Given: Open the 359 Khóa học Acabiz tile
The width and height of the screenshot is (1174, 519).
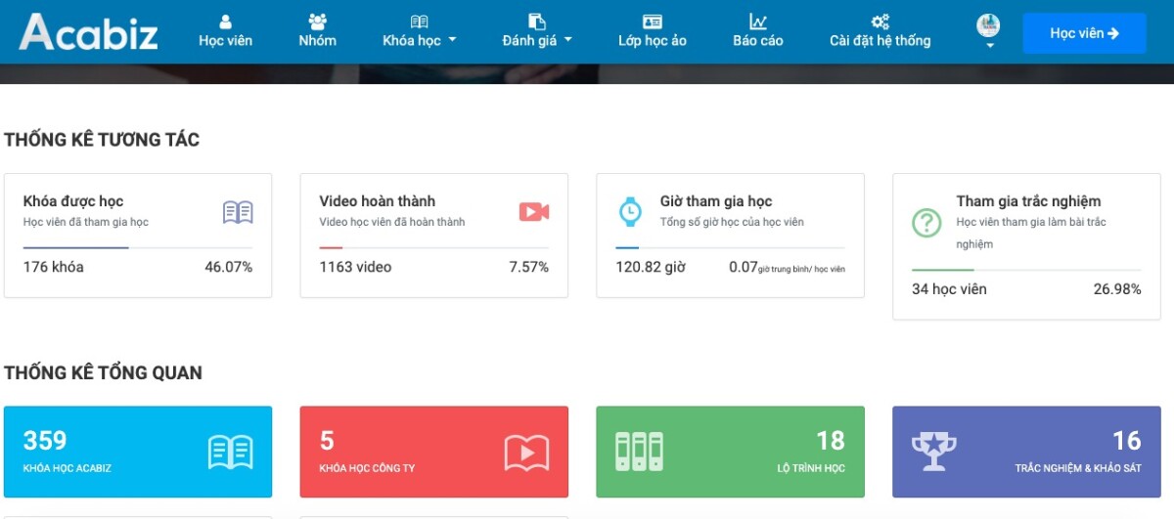Looking at the screenshot, I should 138,453.
